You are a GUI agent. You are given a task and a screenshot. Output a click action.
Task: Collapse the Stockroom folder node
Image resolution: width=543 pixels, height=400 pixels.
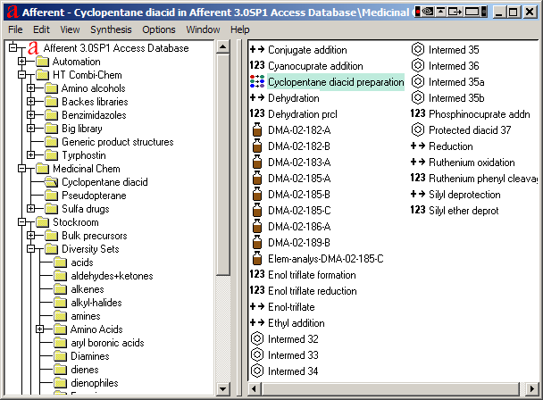click(22, 222)
